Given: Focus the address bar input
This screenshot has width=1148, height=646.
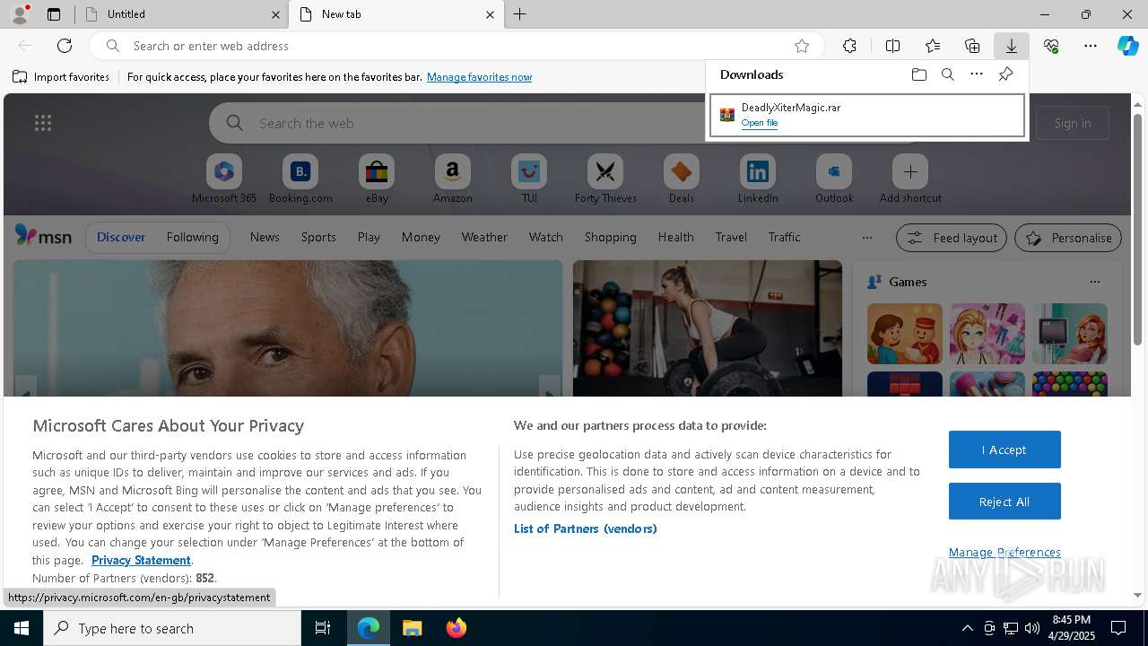Looking at the screenshot, I should tap(457, 46).
